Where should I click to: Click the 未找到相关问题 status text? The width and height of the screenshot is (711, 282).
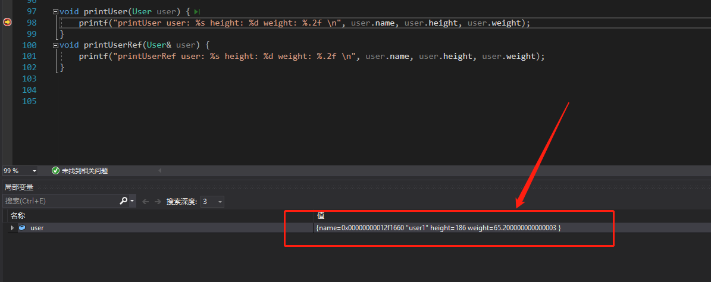coord(85,171)
